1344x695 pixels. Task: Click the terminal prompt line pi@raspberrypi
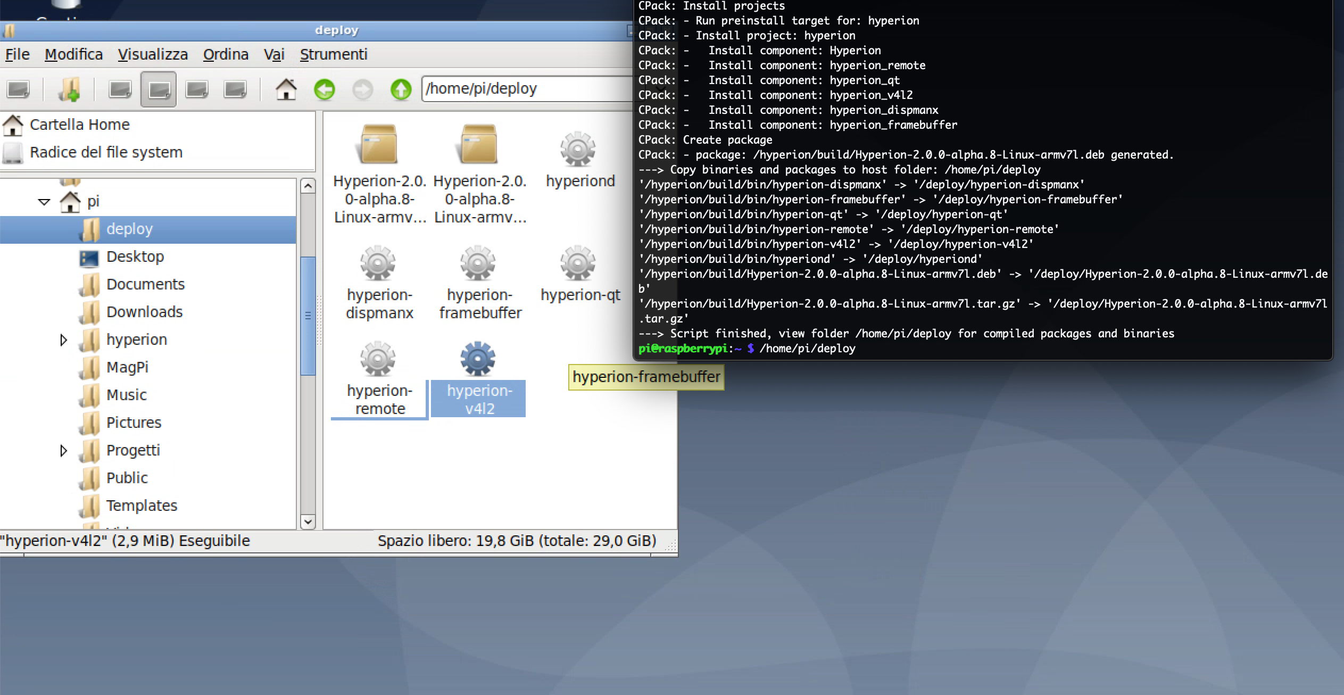click(x=747, y=349)
